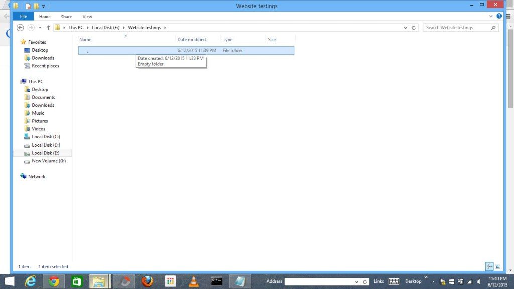The height and width of the screenshot is (289, 514).
Task: Open Internet Explorer from the taskbar
Action: click(31, 281)
